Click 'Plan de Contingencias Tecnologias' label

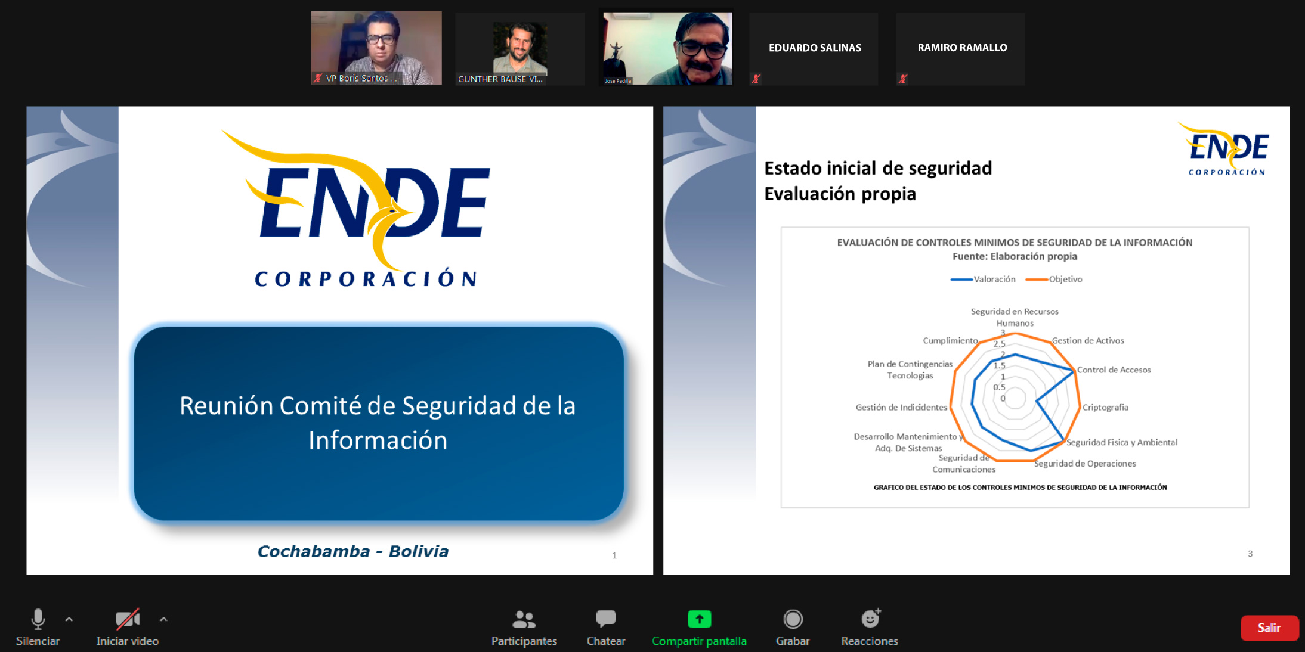click(x=910, y=370)
